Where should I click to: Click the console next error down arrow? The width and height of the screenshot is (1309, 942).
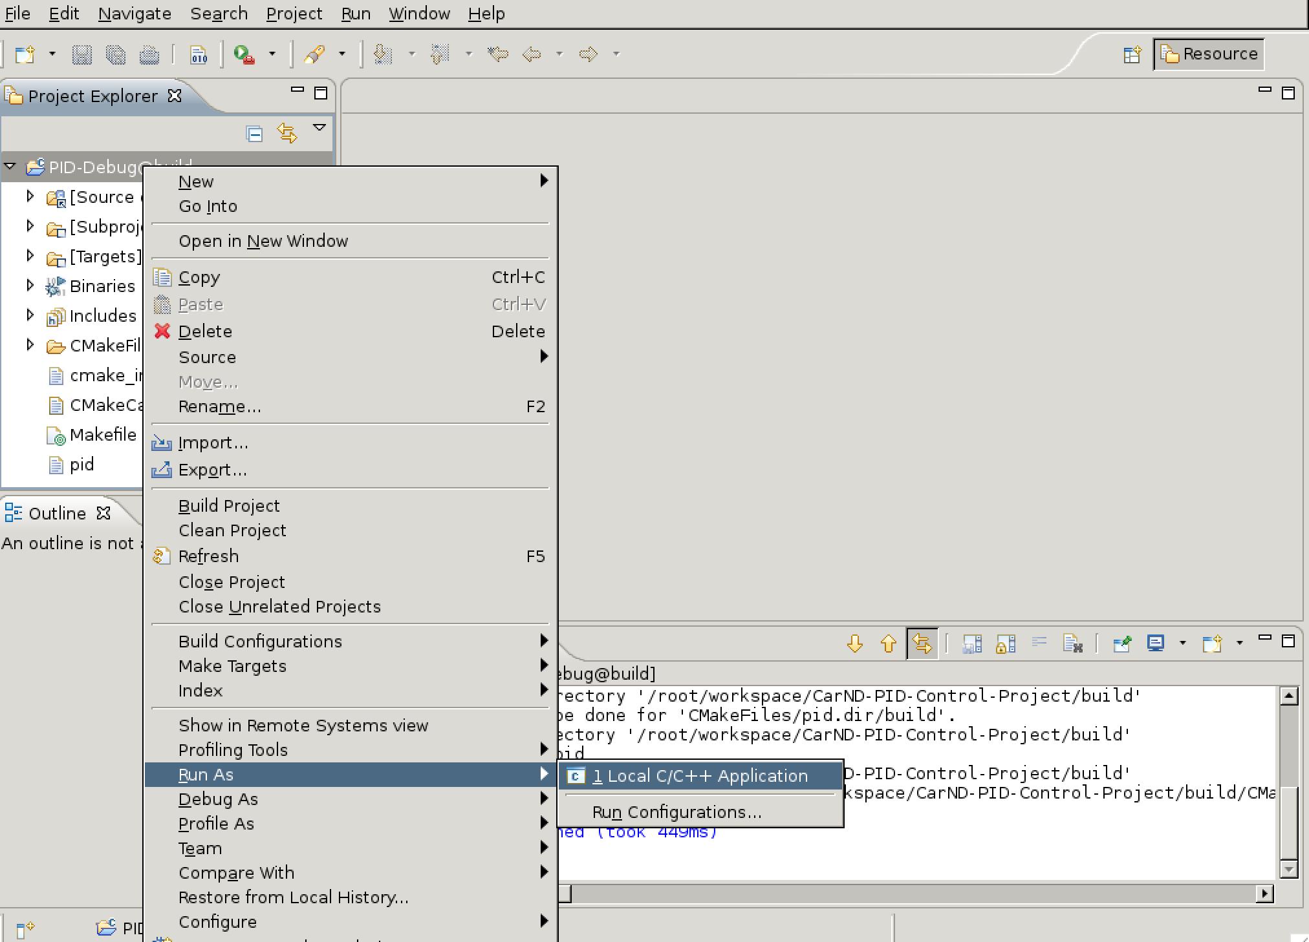pyautogui.click(x=854, y=644)
